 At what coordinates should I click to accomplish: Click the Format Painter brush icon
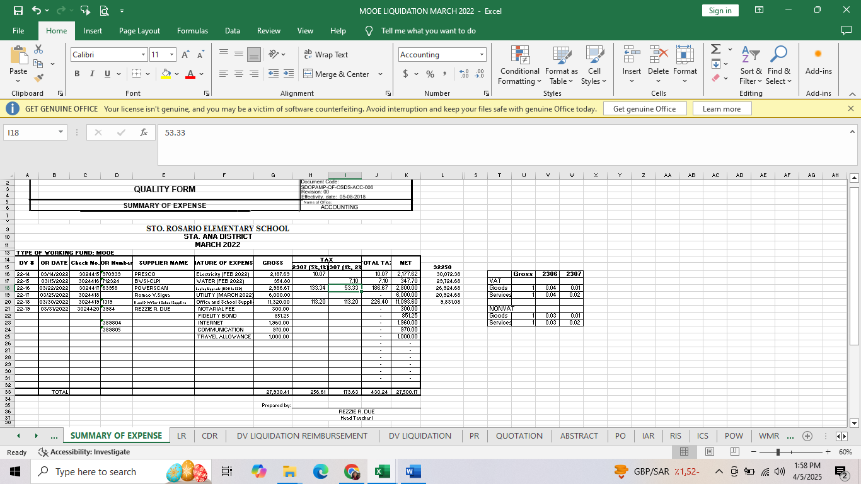[39, 78]
